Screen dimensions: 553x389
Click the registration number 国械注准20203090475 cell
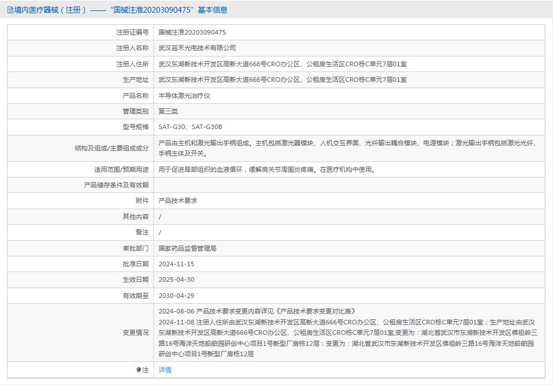tap(192, 32)
